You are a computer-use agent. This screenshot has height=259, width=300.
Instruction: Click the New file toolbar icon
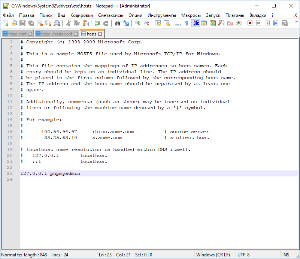(5, 23)
